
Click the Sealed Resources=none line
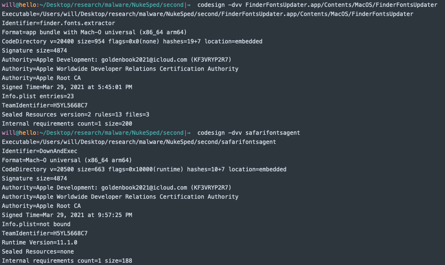(x=38, y=252)
